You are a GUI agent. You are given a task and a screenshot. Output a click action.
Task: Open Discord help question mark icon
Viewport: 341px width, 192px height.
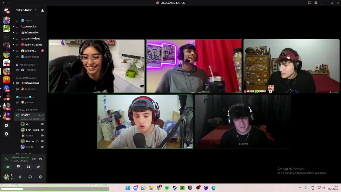click(316, 3)
